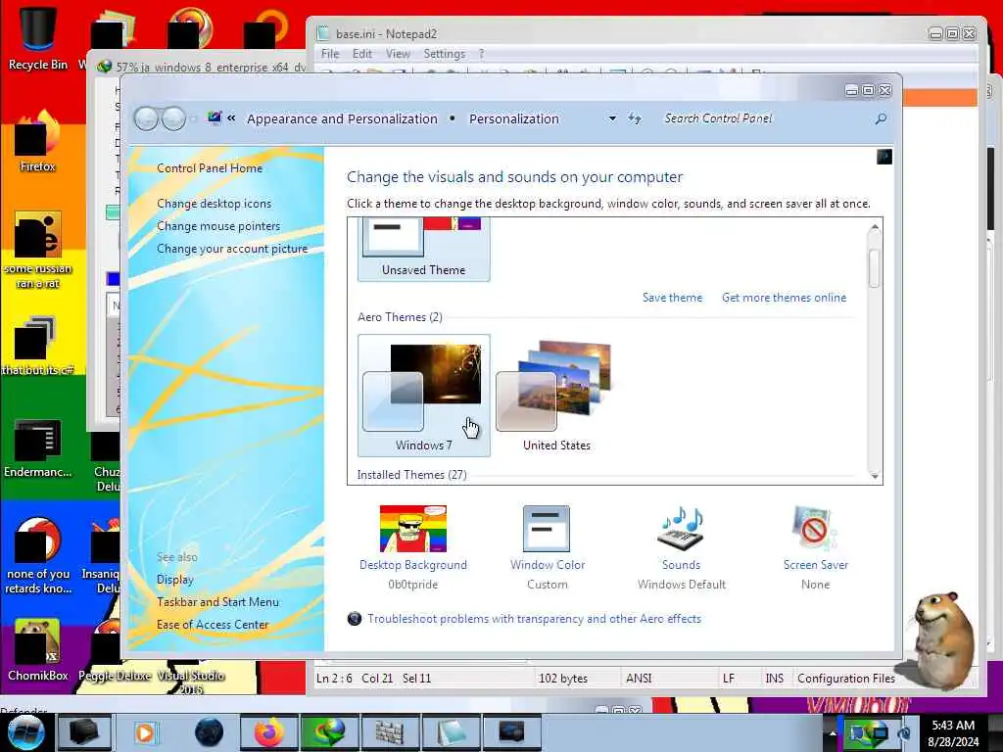Open the Window Color settings icon
The height and width of the screenshot is (752, 1003).
point(547,529)
